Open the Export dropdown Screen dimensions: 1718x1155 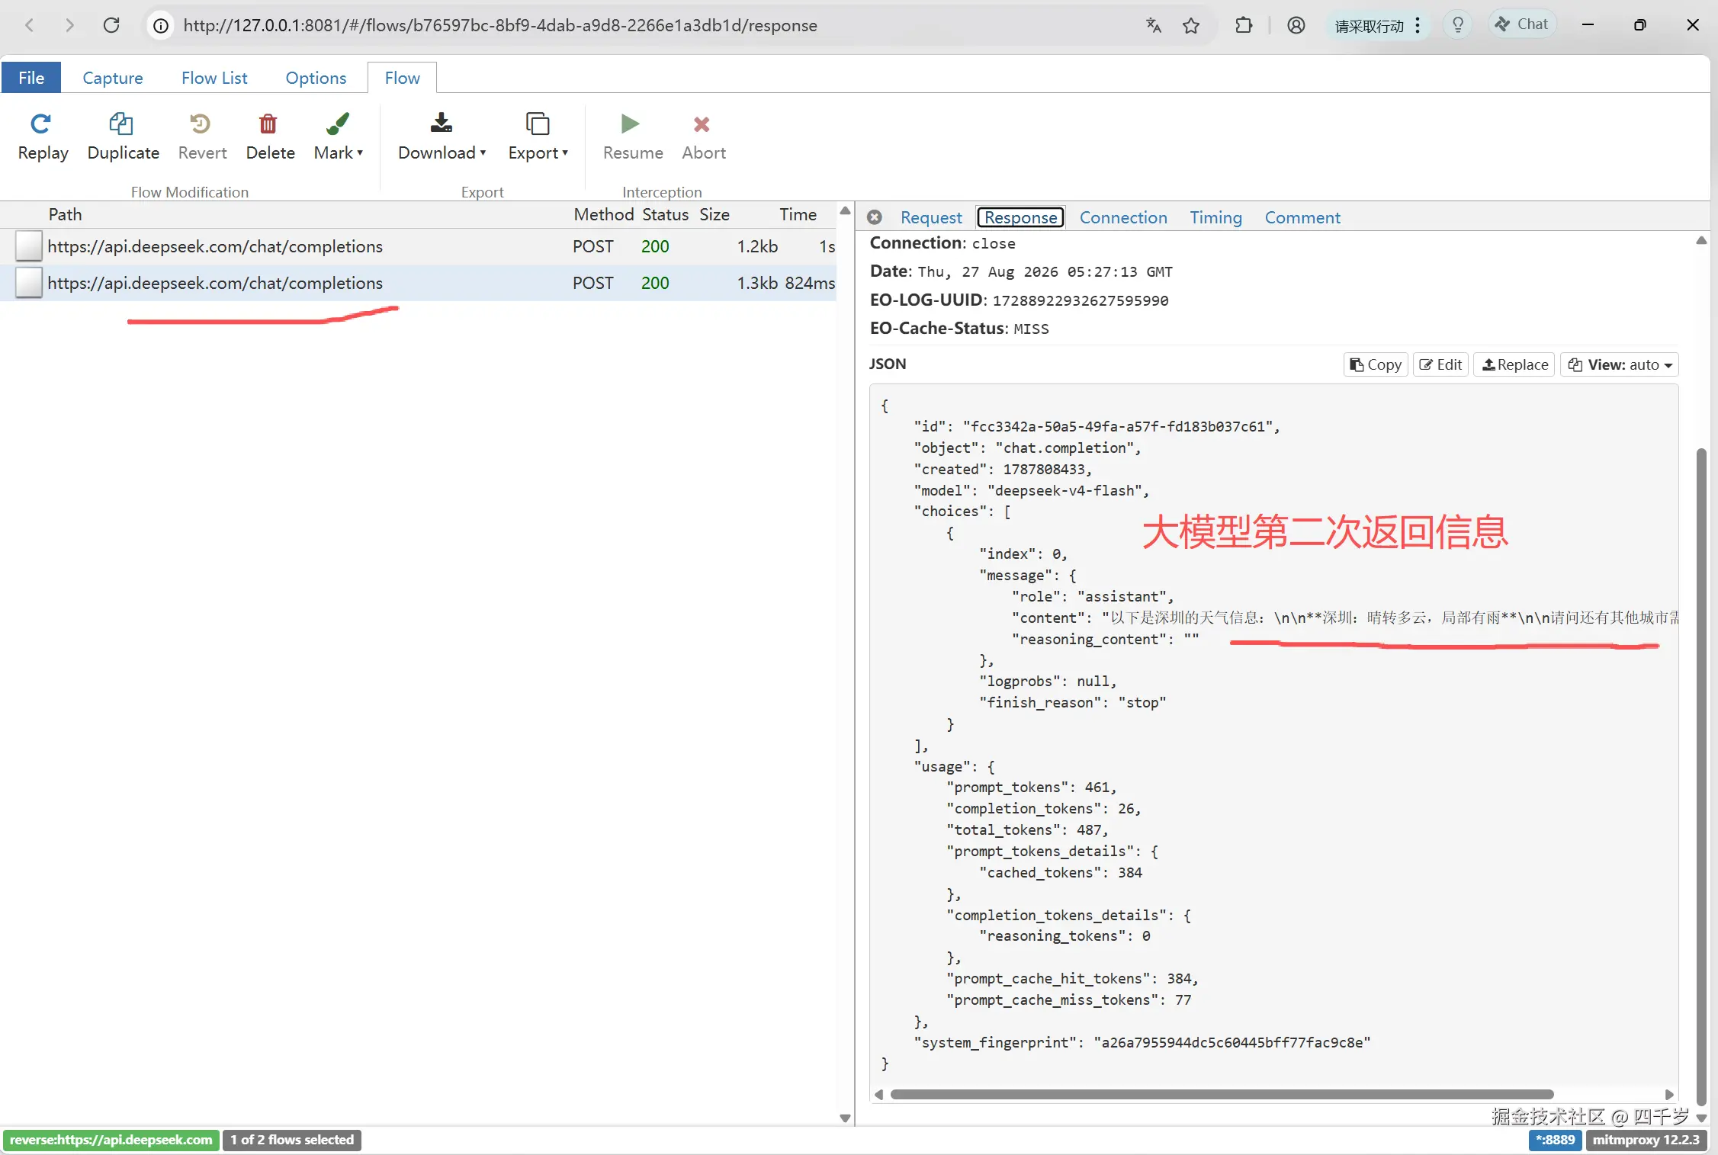[538, 136]
